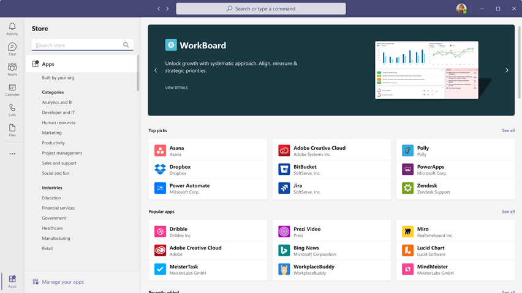Click the PowerApps app icon

tap(408, 169)
